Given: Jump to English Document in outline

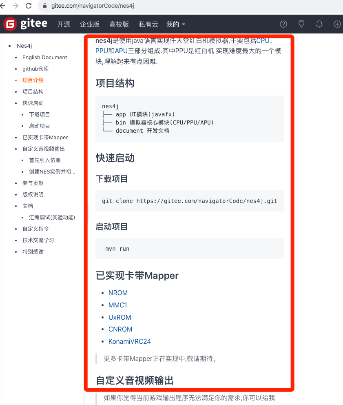Looking at the screenshot, I should [44, 57].
